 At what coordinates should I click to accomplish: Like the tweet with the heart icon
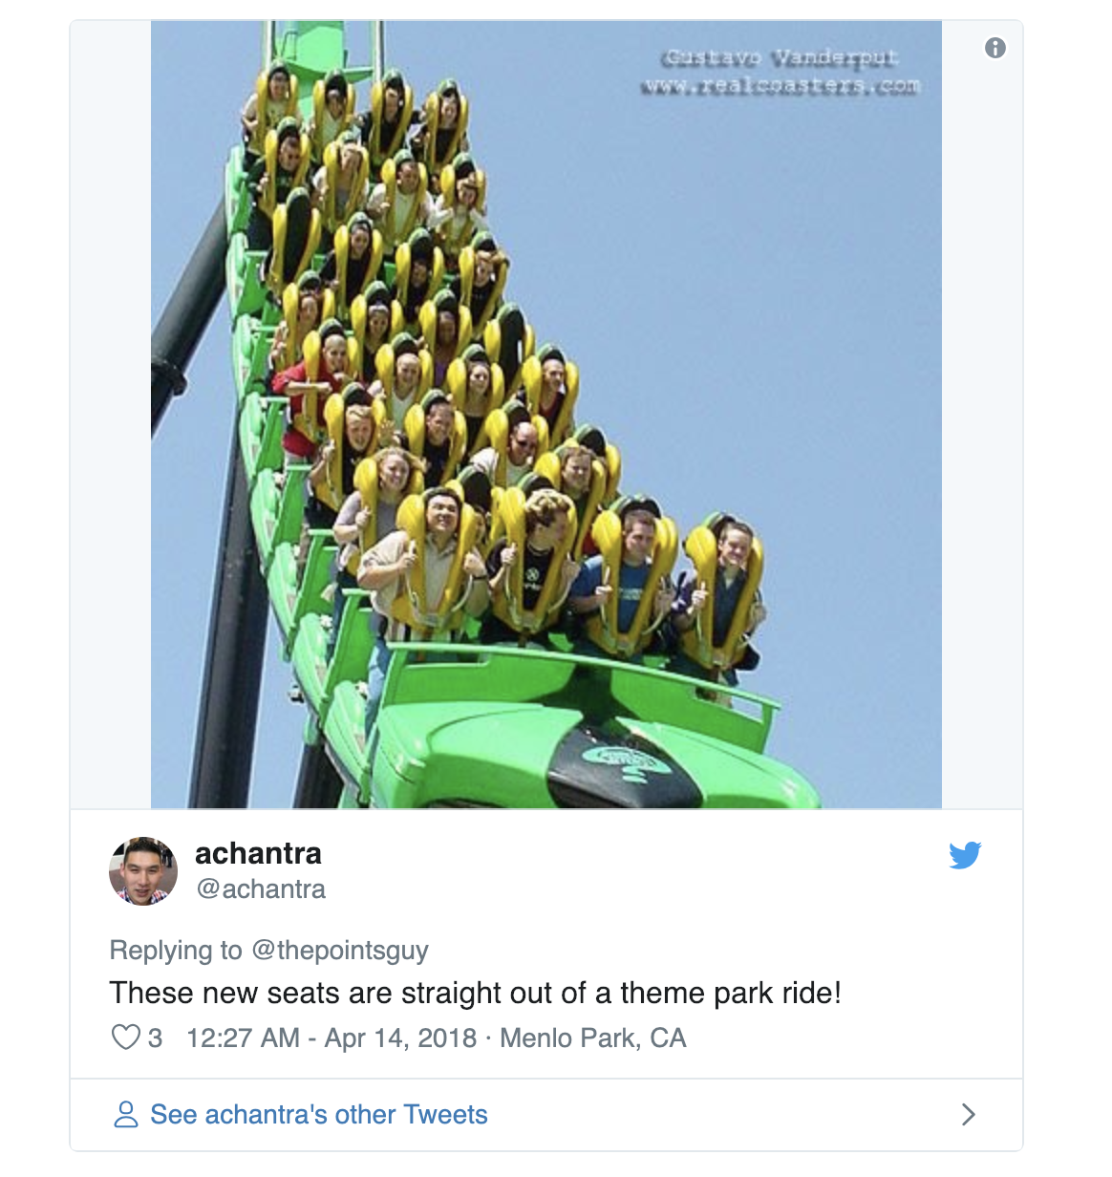pyautogui.click(x=126, y=1038)
